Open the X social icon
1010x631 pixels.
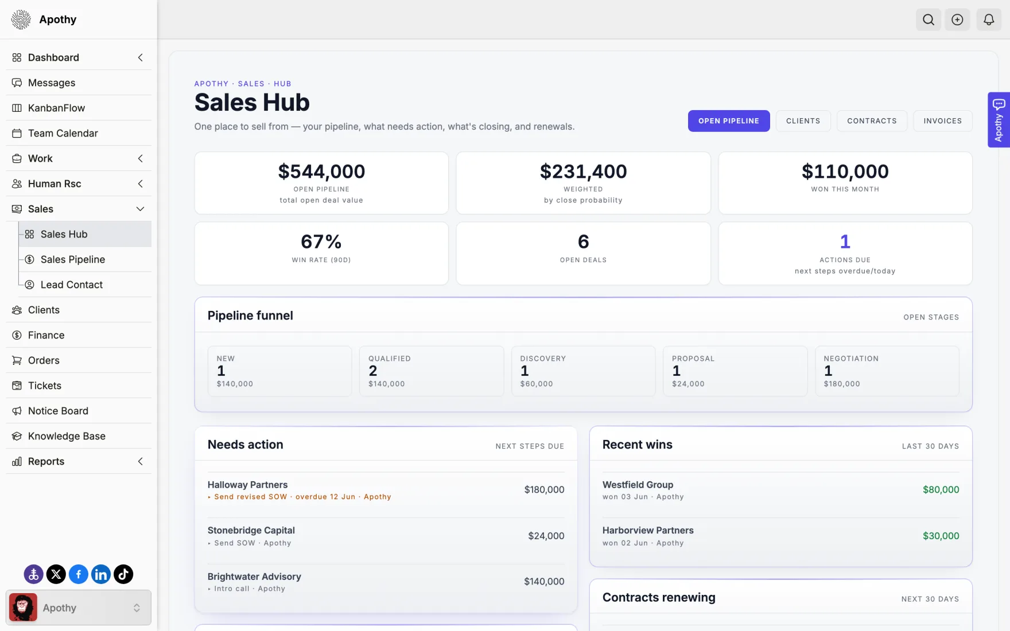pyautogui.click(x=56, y=574)
